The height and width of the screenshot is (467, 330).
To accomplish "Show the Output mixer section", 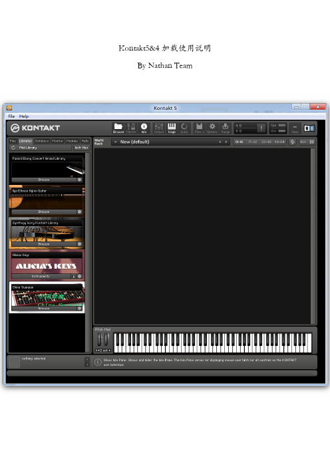I will pos(159,128).
